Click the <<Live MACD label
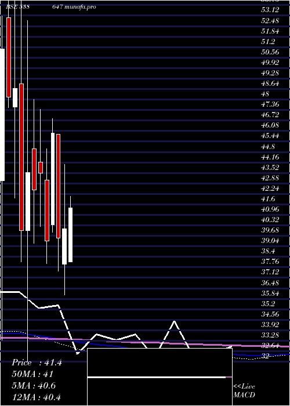 click(x=244, y=391)
